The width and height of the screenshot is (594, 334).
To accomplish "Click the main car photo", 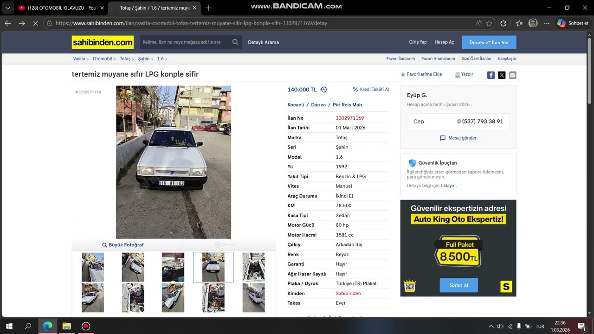I will coord(174,162).
